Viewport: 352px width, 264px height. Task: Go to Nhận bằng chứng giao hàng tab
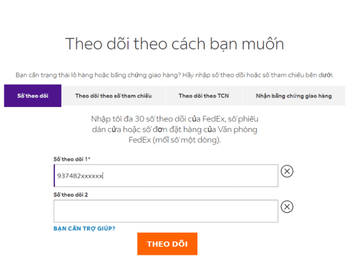click(x=293, y=96)
